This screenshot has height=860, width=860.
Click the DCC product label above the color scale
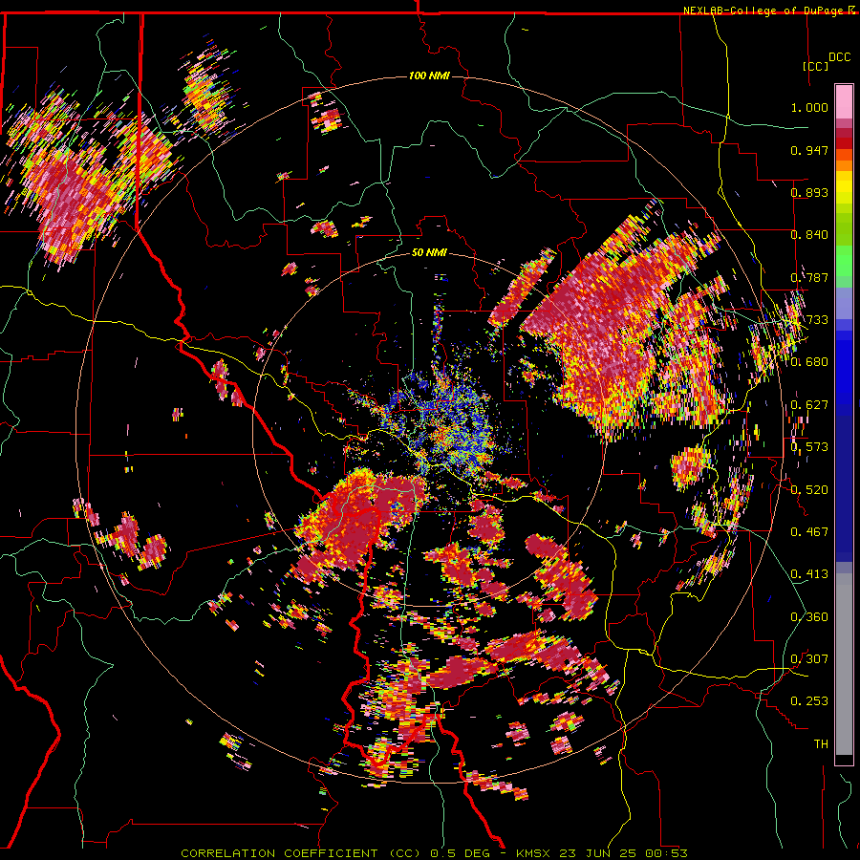[839, 57]
